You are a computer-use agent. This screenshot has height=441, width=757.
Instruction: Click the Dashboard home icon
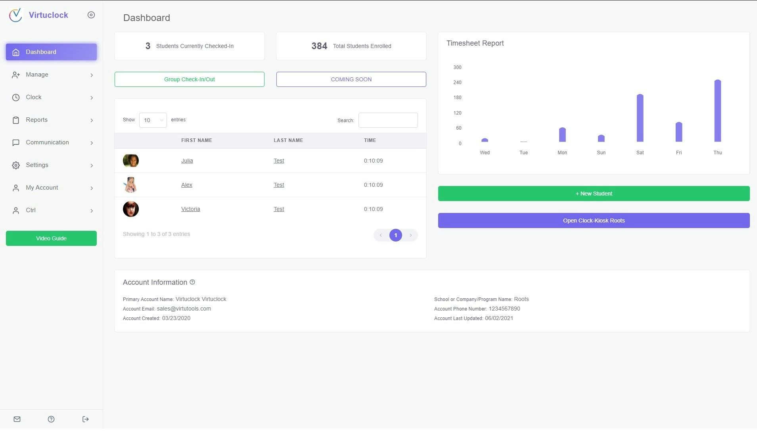point(16,52)
